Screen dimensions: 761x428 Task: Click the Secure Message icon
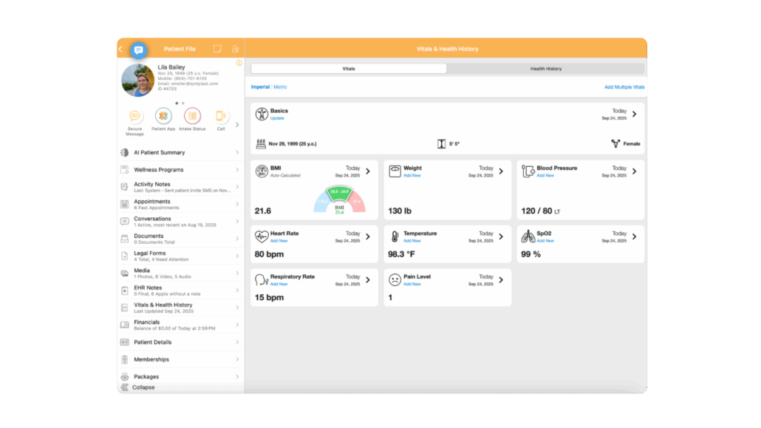point(134,116)
